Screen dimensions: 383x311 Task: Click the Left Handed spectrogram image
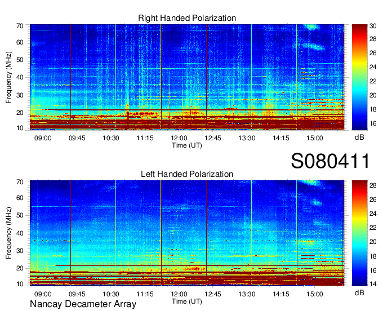(187, 233)
